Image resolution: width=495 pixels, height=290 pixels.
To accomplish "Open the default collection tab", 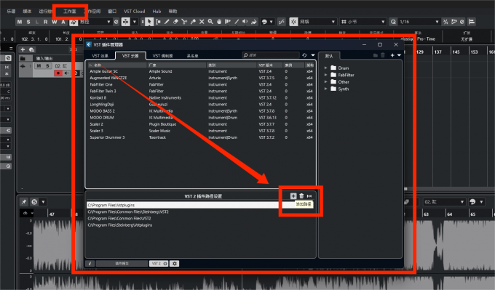I will [329, 56].
